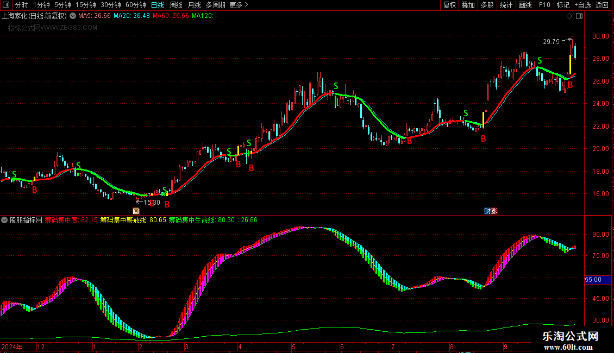Add stock to watchlist with +自选
Image resolution: width=614 pixels, height=353 pixels.
tap(582, 5)
